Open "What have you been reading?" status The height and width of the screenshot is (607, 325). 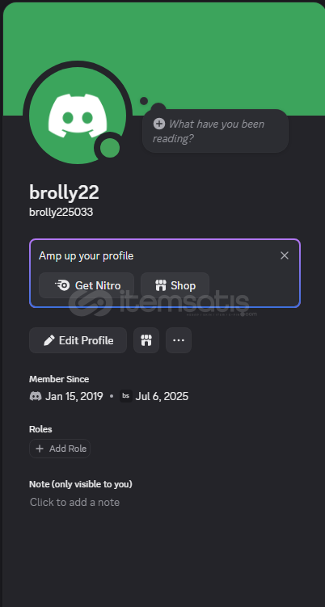215,131
